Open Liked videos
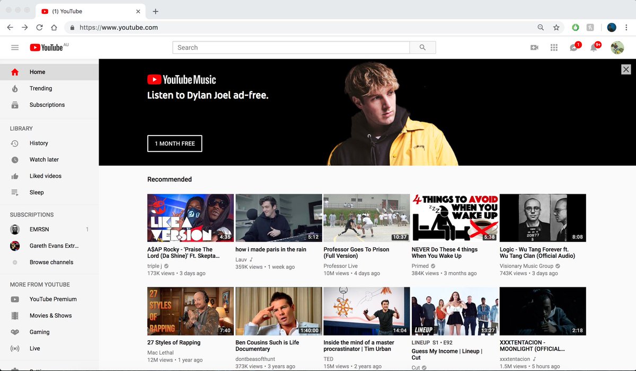Viewport: 636px width, 371px height. point(49,176)
